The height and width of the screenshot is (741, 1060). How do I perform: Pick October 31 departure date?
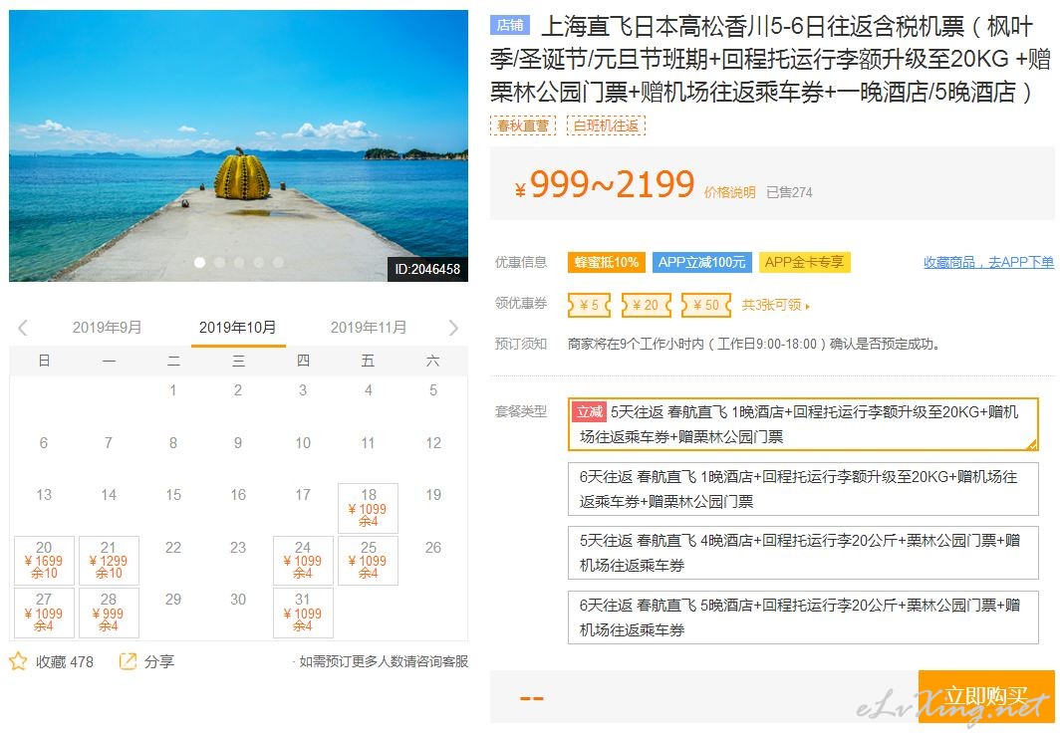pyautogui.click(x=303, y=613)
